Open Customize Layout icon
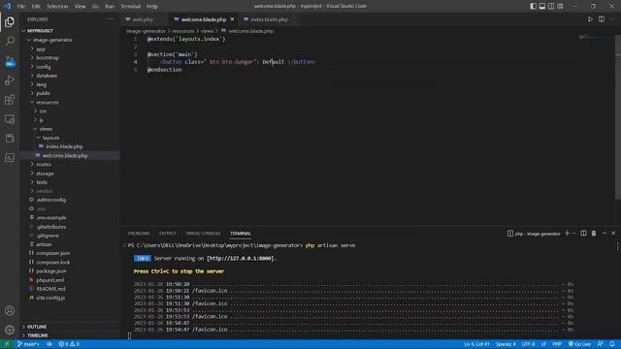The width and height of the screenshot is (621, 349). point(560,6)
